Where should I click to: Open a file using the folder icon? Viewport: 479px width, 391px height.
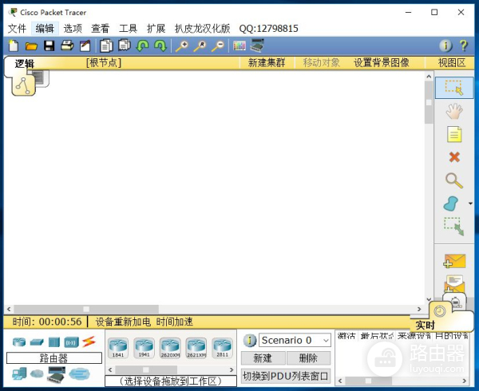pyautogui.click(x=31, y=46)
